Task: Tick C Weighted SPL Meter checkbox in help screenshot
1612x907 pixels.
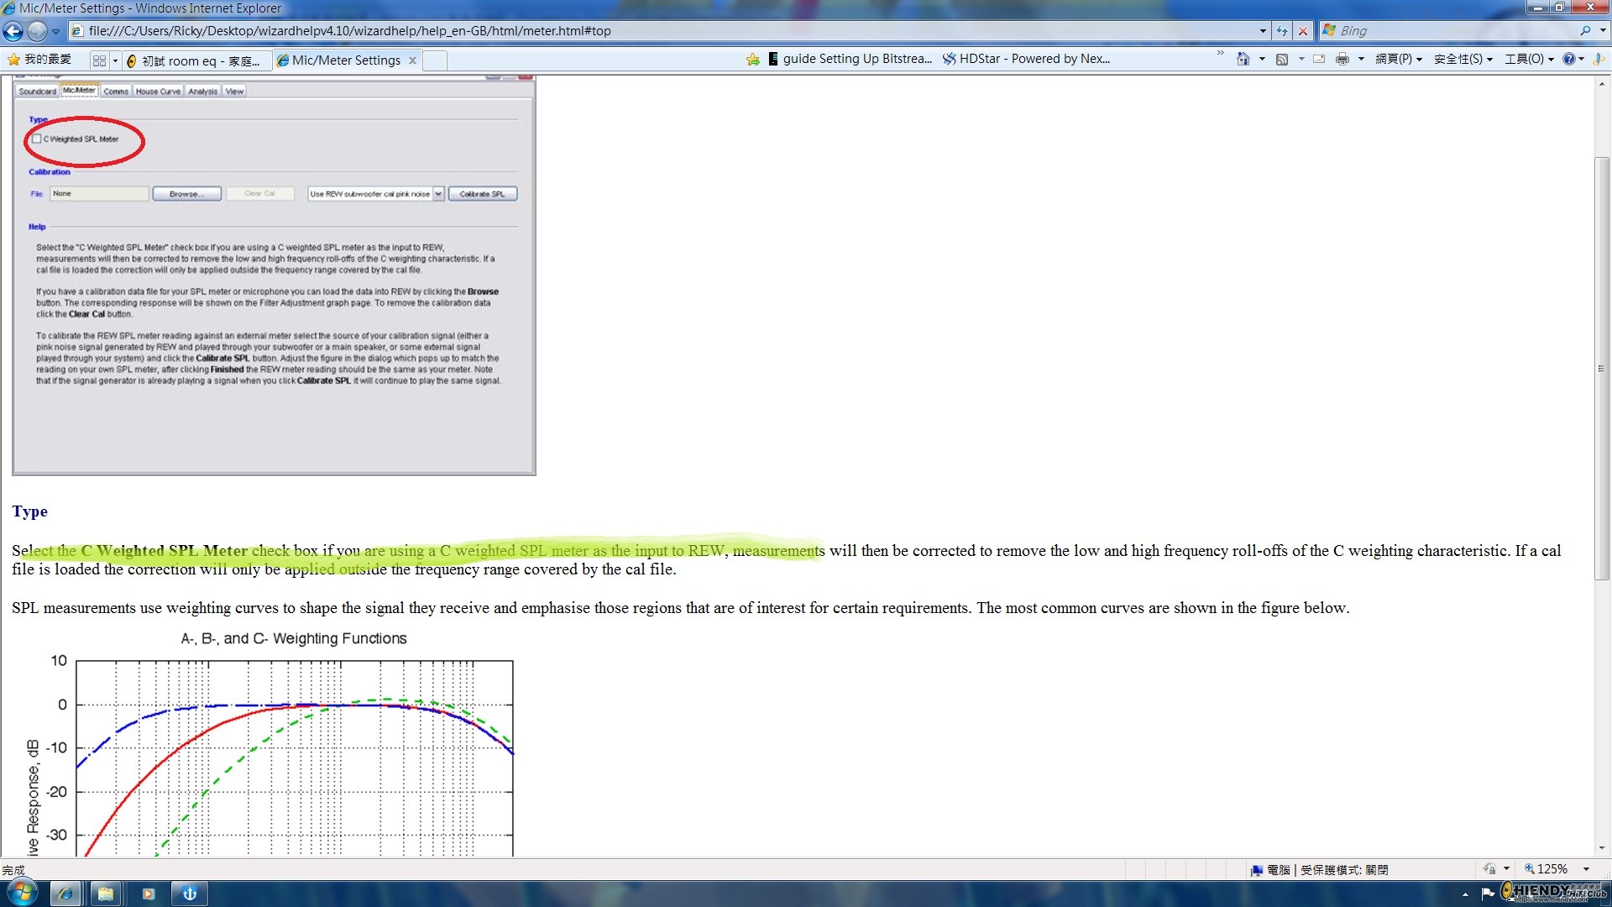Action: pyautogui.click(x=37, y=139)
